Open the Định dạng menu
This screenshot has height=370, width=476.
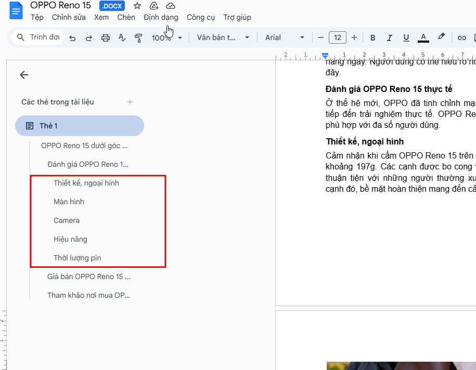pyautogui.click(x=161, y=17)
